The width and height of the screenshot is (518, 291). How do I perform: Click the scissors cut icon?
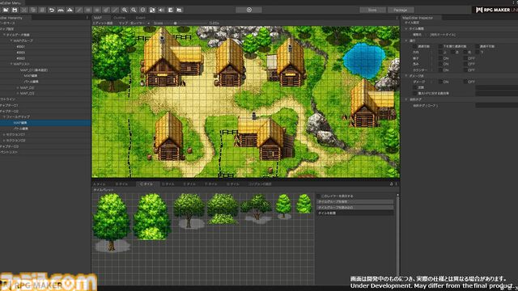[x=24, y=10]
